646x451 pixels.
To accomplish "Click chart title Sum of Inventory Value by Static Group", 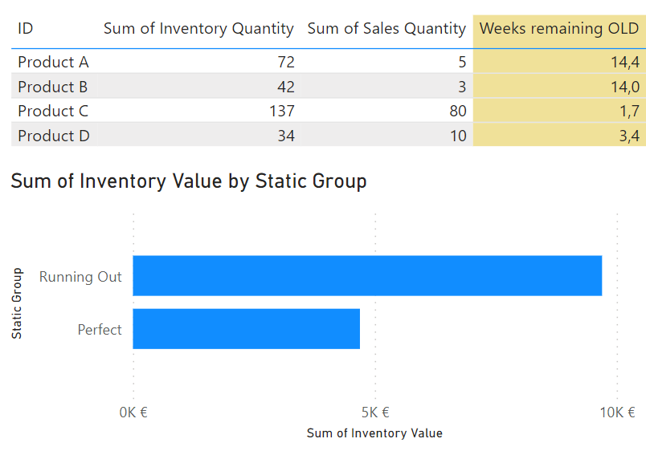I will (189, 181).
